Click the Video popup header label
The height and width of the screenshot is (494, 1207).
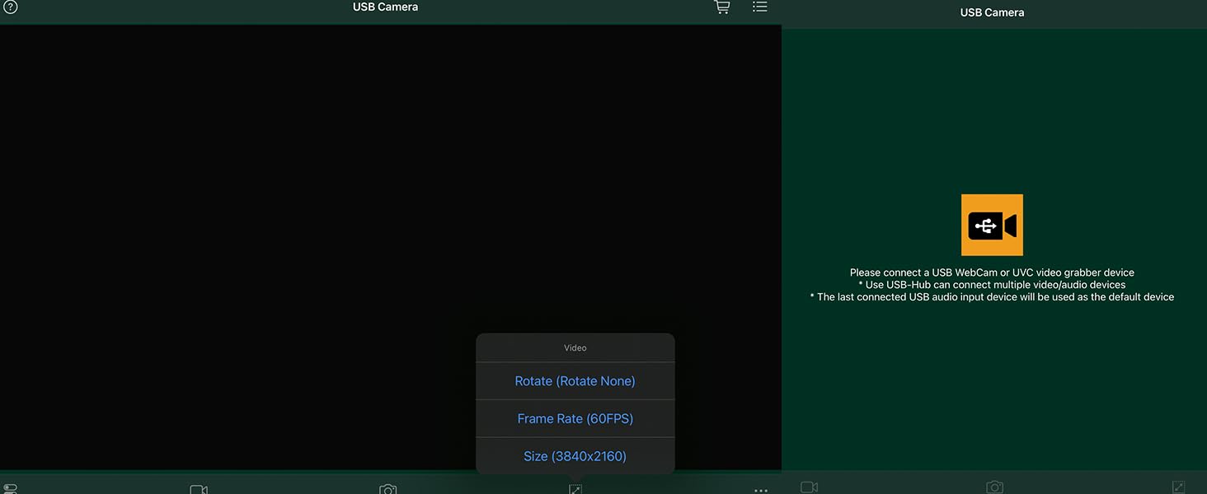point(575,347)
